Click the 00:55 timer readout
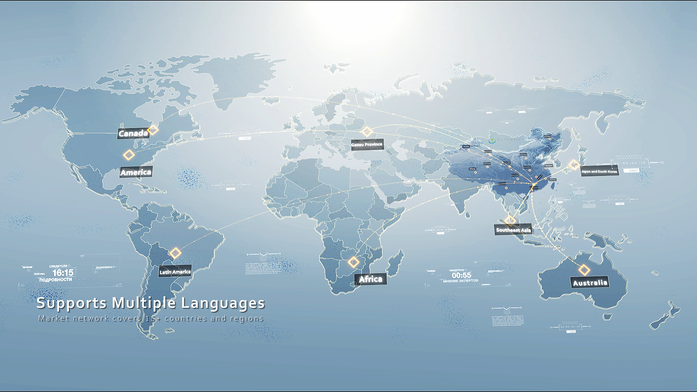This screenshot has width=697, height=392. pyautogui.click(x=461, y=275)
